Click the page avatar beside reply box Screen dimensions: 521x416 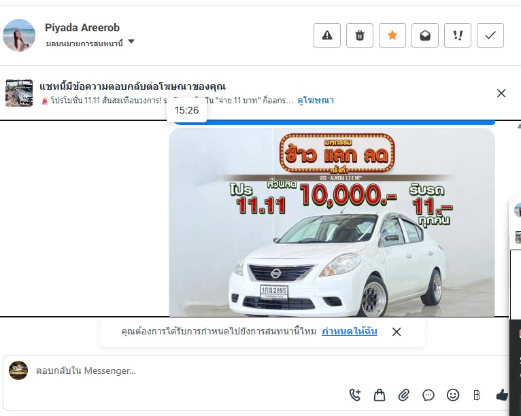[18, 370]
